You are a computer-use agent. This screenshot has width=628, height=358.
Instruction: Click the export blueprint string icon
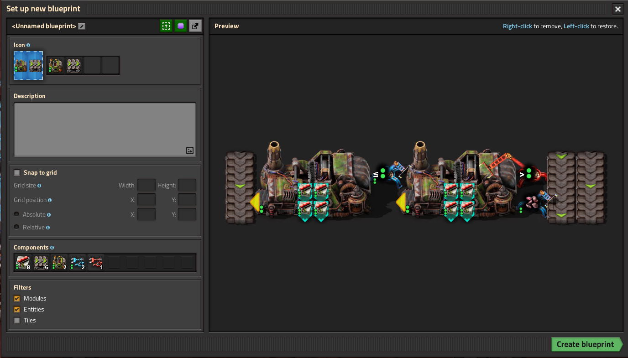point(195,26)
